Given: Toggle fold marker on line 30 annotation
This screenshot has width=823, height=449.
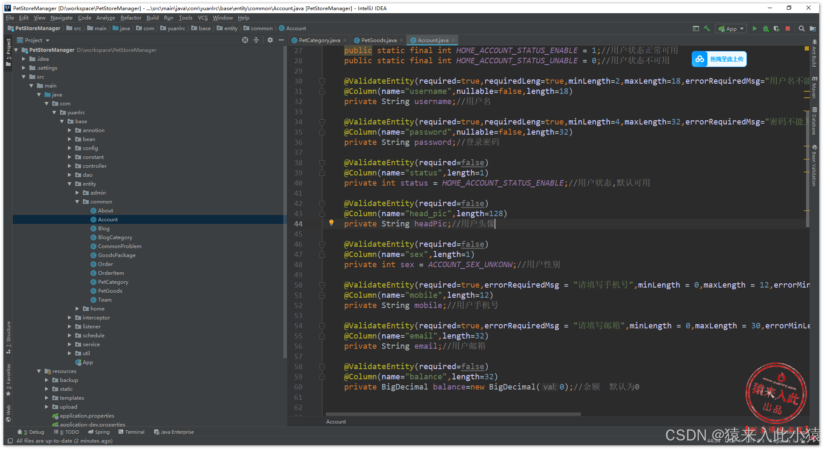Looking at the screenshot, I should pyautogui.click(x=322, y=81).
